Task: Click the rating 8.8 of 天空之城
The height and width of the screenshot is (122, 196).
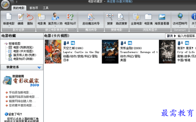Action: coord(66,43)
